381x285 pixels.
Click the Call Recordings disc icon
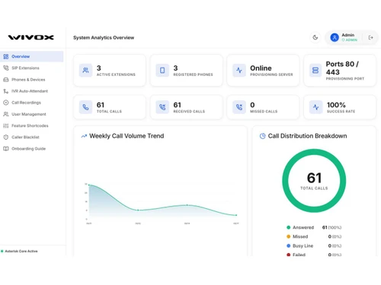pos(6,103)
